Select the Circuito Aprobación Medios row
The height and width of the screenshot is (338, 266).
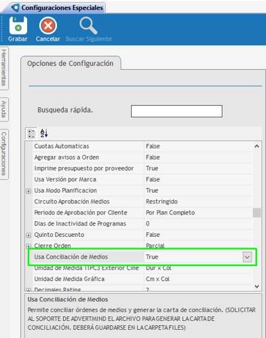click(x=142, y=202)
